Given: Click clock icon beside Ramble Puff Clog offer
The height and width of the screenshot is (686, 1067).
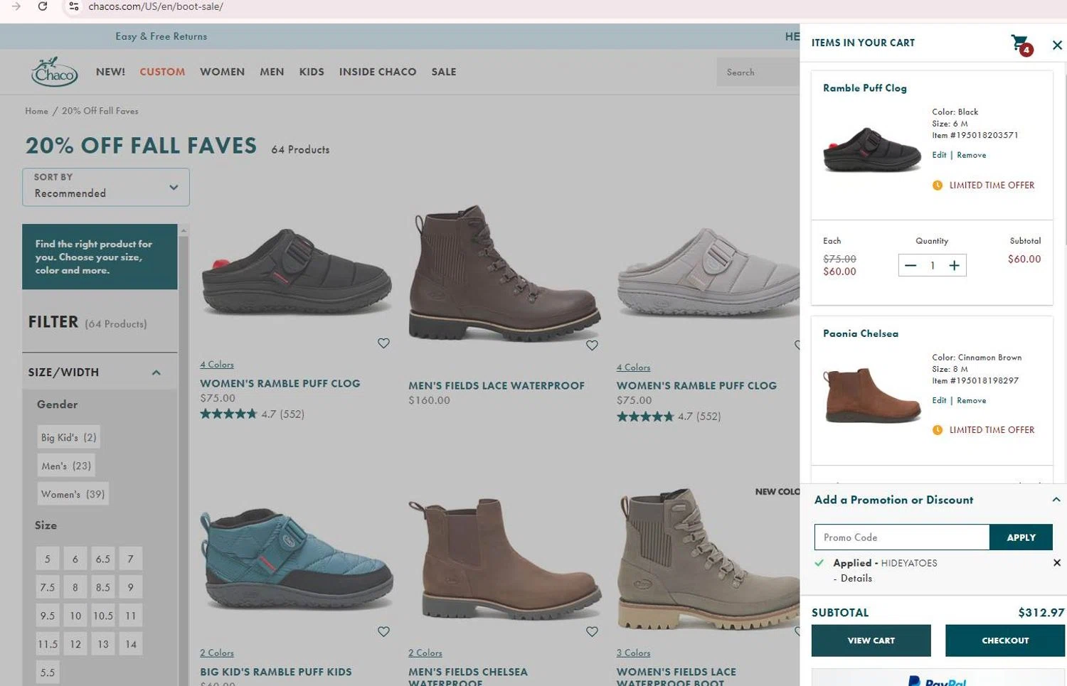Looking at the screenshot, I should point(938,185).
